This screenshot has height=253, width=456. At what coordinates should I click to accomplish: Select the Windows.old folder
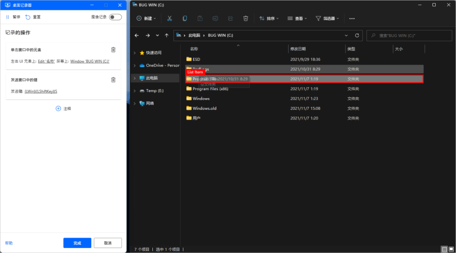(204, 108)
